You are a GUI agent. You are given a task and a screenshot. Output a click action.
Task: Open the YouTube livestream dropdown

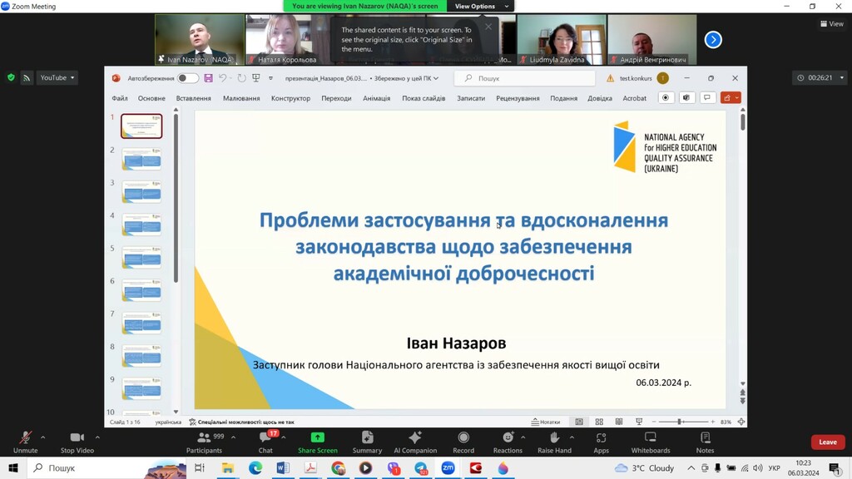point(57,77)
